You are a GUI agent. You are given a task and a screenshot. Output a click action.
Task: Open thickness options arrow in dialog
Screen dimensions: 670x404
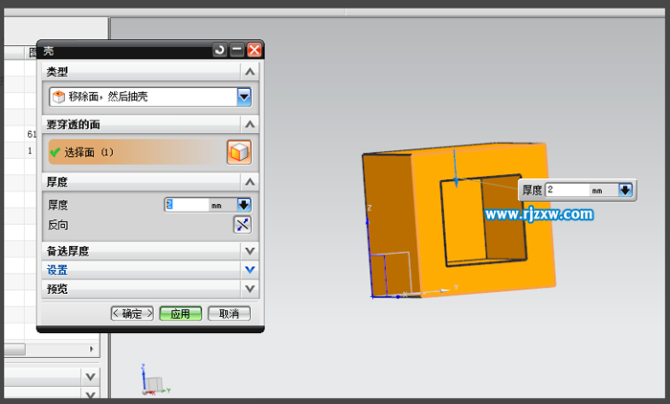point(243,205)
